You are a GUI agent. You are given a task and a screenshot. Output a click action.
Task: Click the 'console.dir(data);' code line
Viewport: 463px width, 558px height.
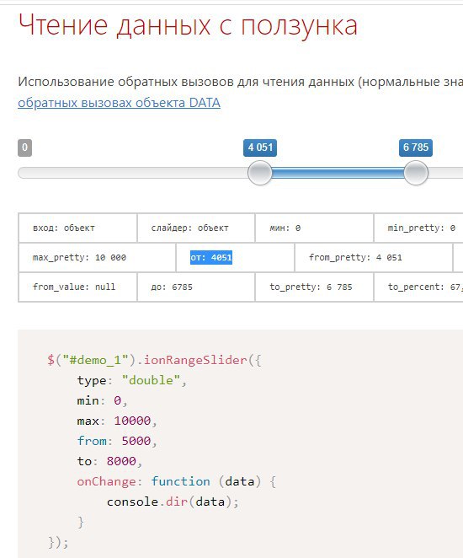click(x=173, y=502)
